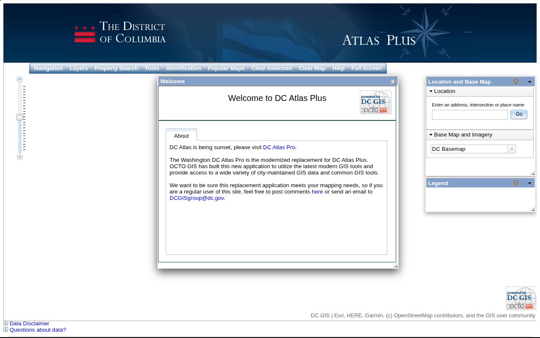The height and width of the screenshot is (338, 540).
Task: Click the Welcome dialog resize grip
Action: click(396, 266)
